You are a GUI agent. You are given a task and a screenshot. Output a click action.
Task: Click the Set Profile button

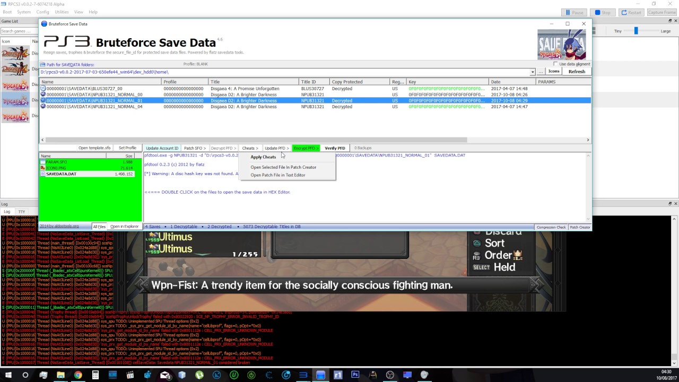click(x=127, y=148)
